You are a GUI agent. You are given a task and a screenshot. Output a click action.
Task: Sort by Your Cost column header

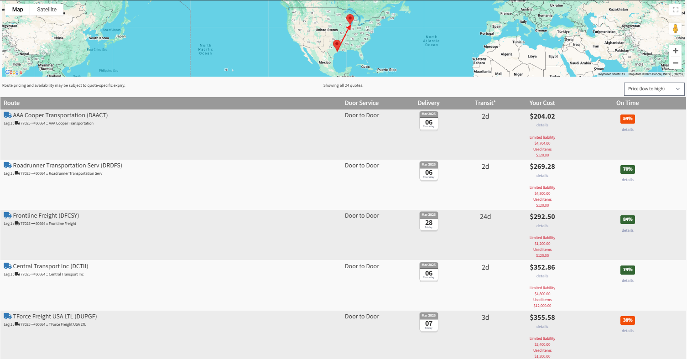point(542,103)
